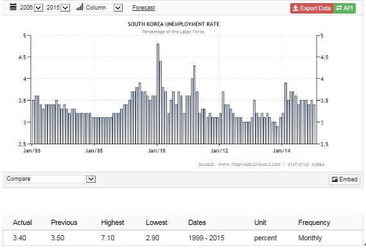Click the Dates value 1999 - 2015
Image resolution: width=366 pixels, height=248 pixels.
pos(206,238)
